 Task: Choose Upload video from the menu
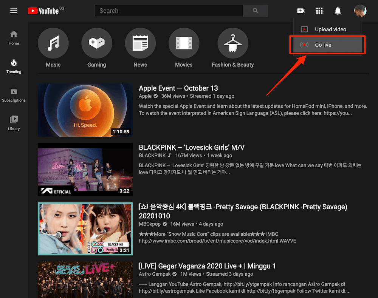[x=327, y=29]
